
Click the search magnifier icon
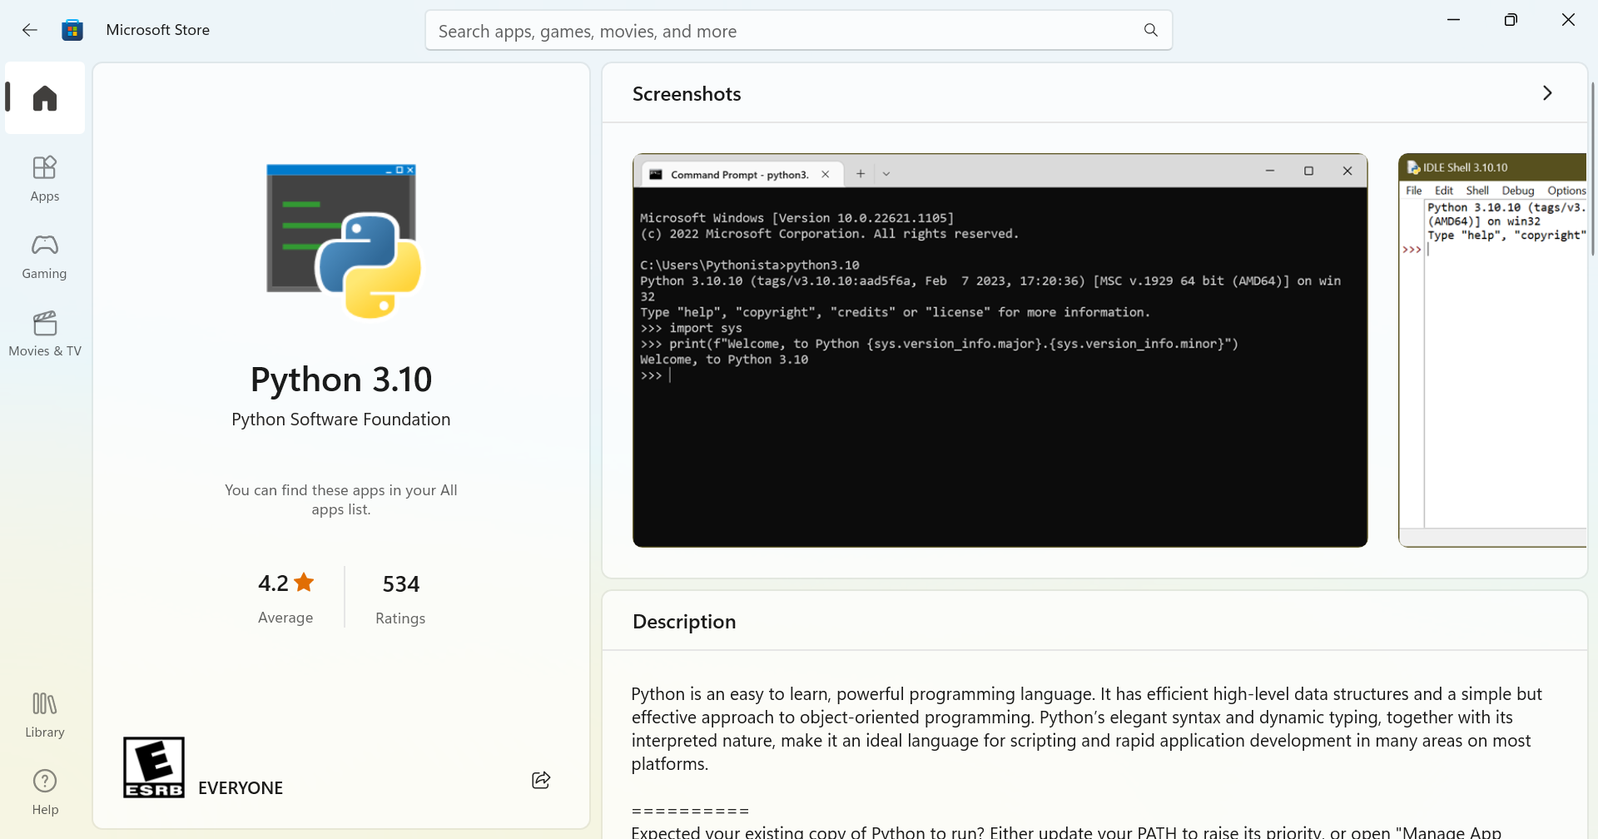click(1151, 31)
